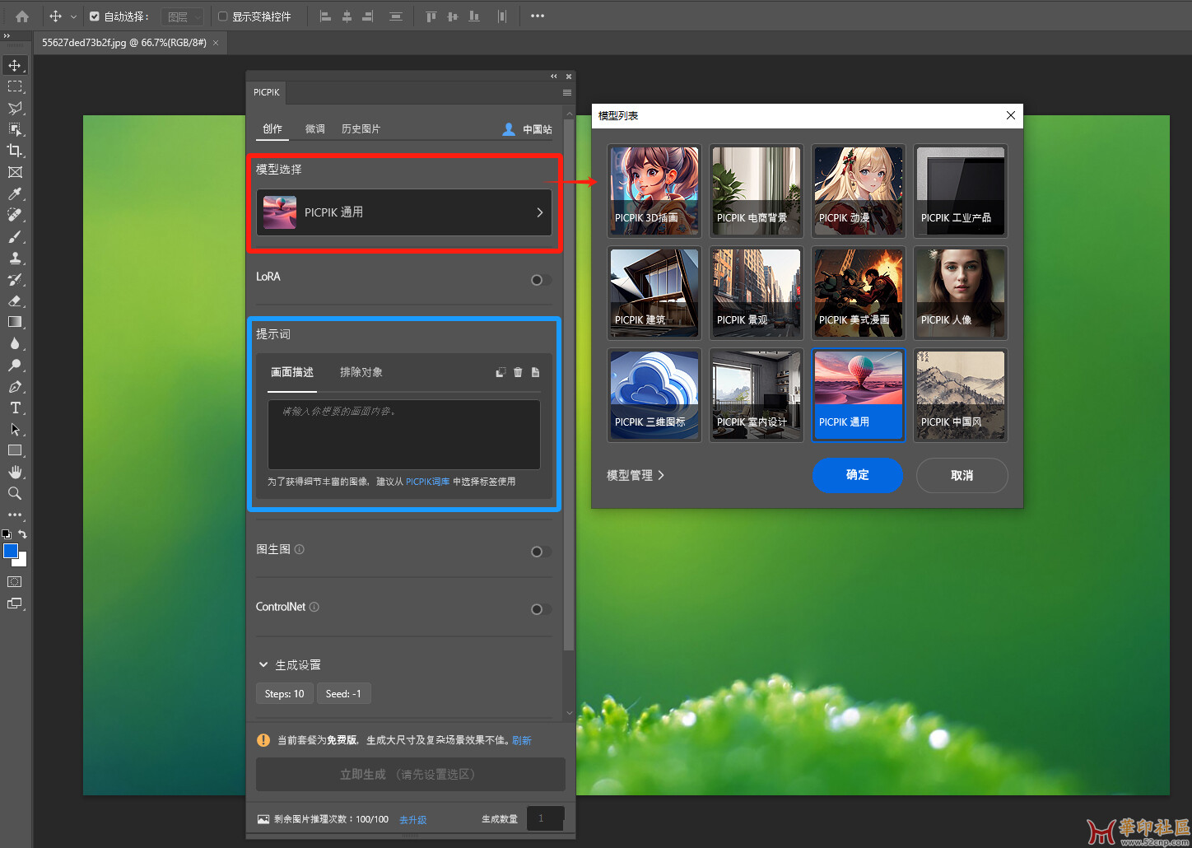
Task: Enable the LoRA switch
Action: click(x=541, y=280)
